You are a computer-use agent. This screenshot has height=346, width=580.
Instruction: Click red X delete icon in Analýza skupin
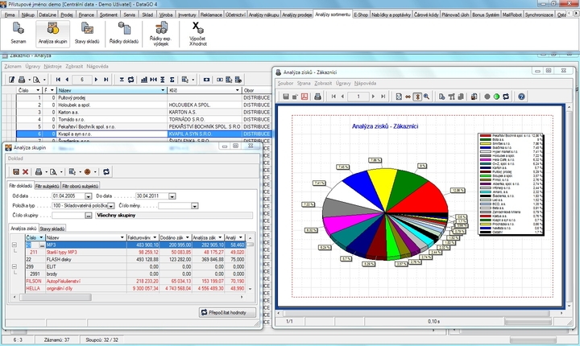[26, 172]
